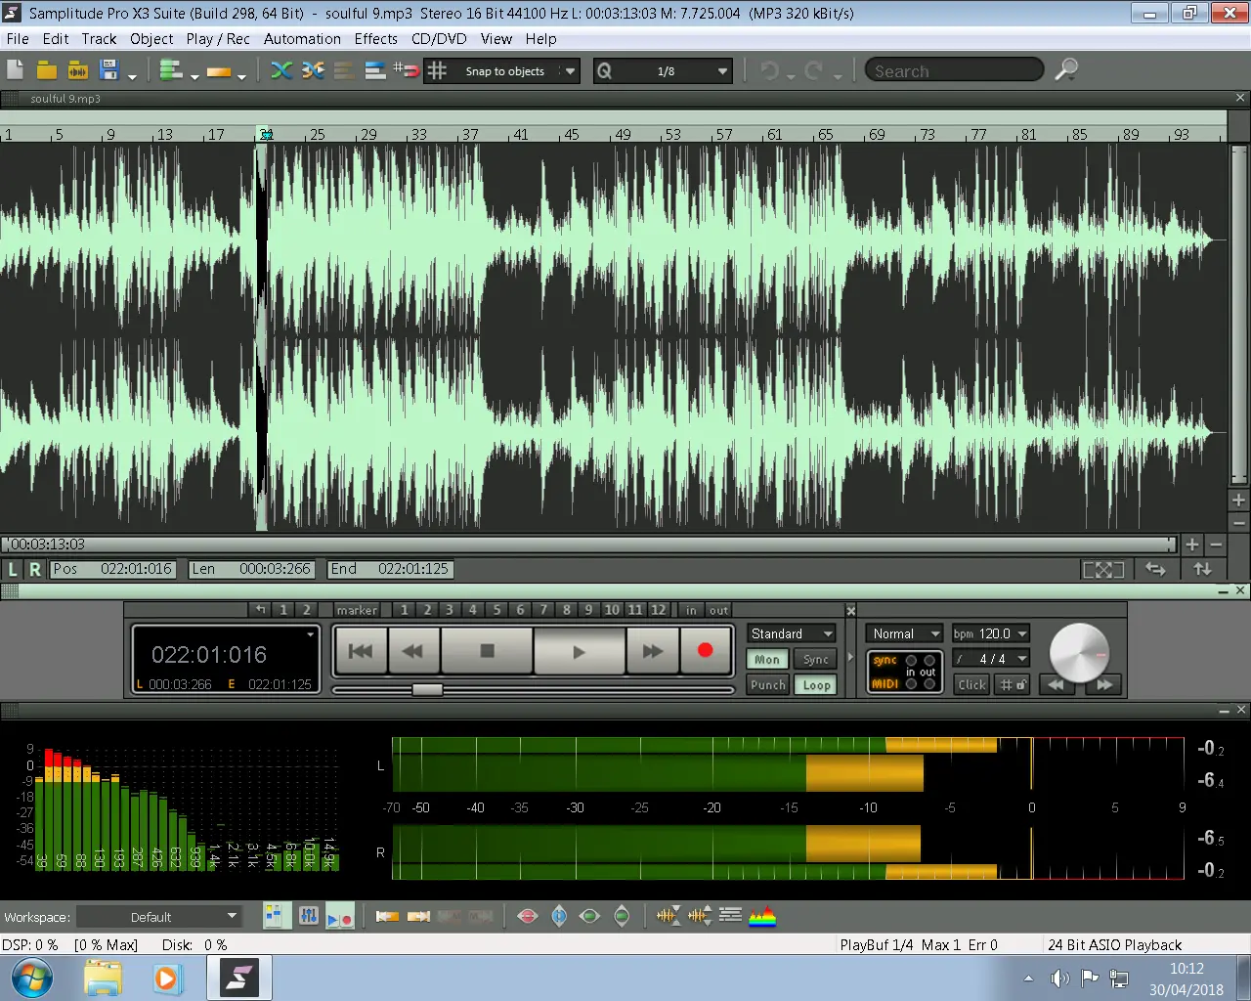The width and height of the screenshot is (1251, 1001).
Task: Open the mixer icon in bottom toolbar
Action: click(x=309, y=916)
